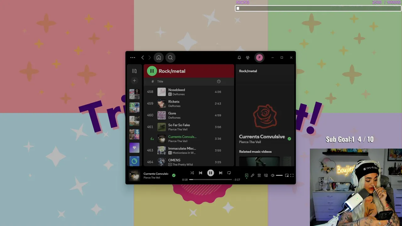
Task: Skip to next track
Action: tap(220, 173)
